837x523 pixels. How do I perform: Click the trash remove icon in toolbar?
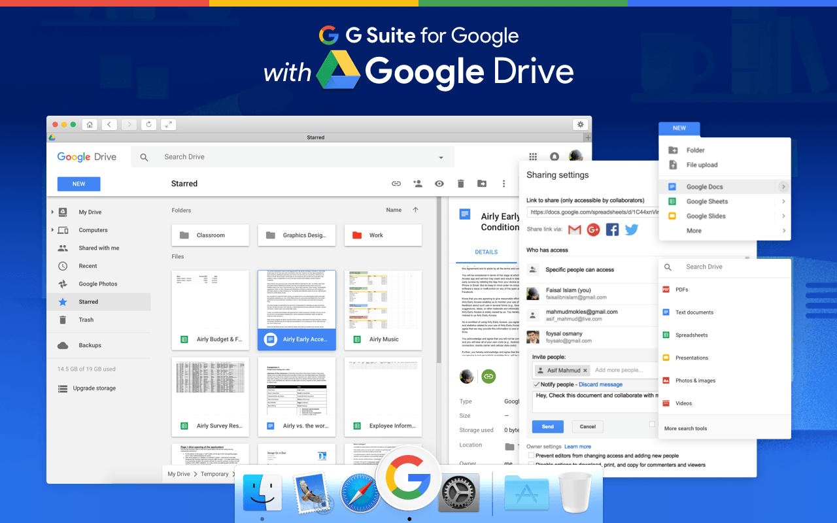[460, 184]
